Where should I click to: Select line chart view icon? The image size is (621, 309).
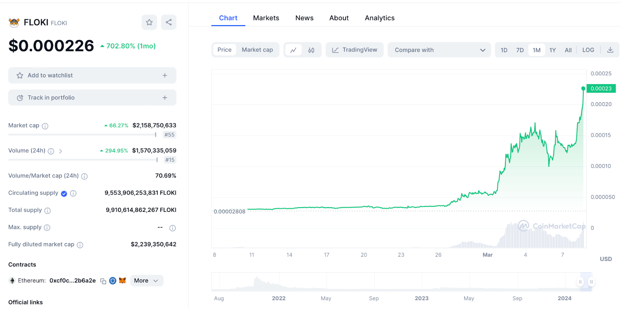point(293,50)
